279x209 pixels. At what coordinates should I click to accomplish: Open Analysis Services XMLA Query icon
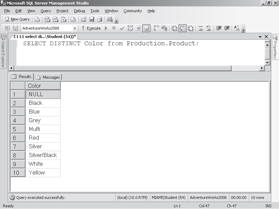tap(63, 19)
